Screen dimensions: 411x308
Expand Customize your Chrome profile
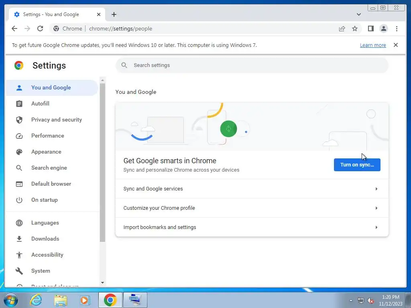[252, 208]
